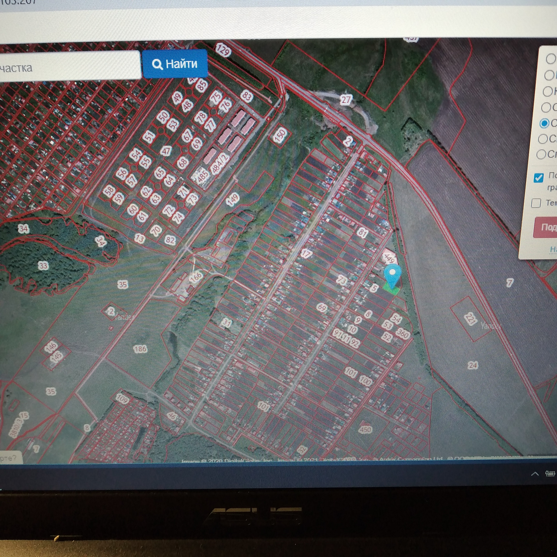Image resolution: width=557 pixels, height=557 pixels.
Task: Click parcel label 129 on the road
Action: 223,50
